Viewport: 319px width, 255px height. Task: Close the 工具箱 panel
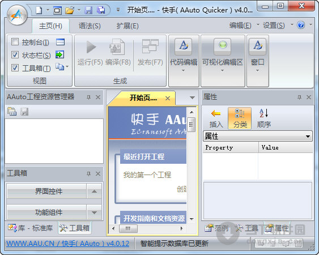point(98,173)
